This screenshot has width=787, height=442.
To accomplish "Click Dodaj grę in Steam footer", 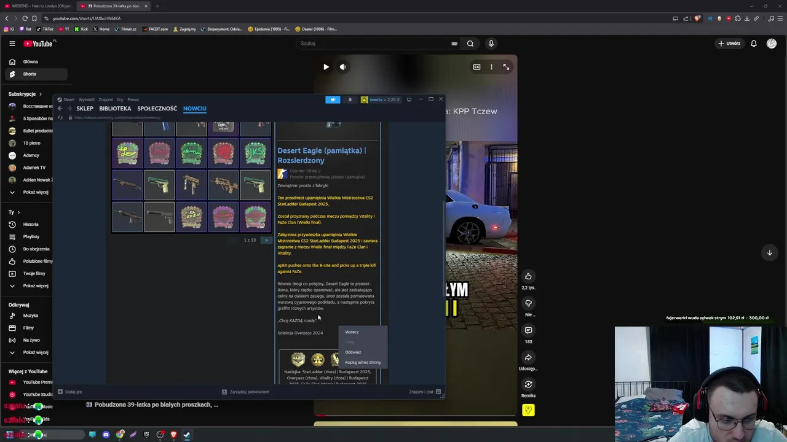I will point(69,392).
